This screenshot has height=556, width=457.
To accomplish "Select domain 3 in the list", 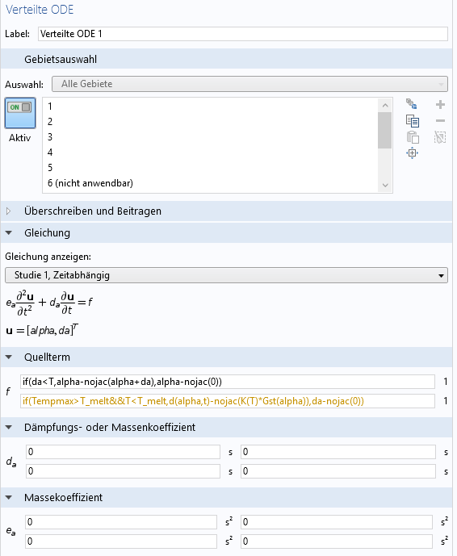I will click(50, 137).
